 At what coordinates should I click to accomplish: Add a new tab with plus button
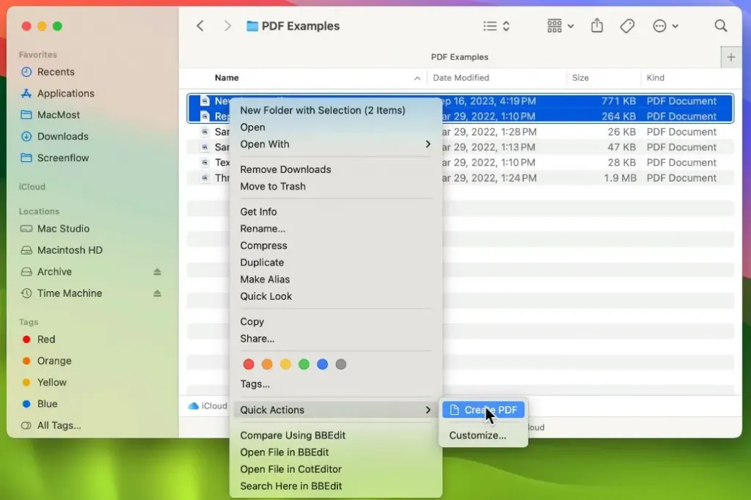(731, 57)
